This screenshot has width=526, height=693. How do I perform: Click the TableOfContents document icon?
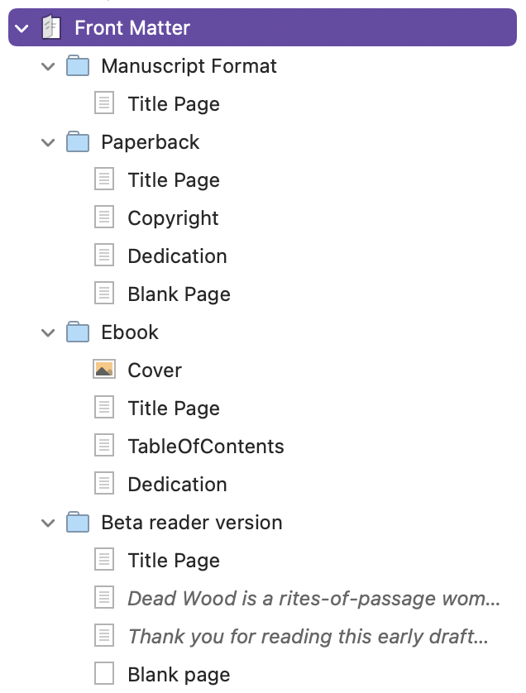point(104,446)
